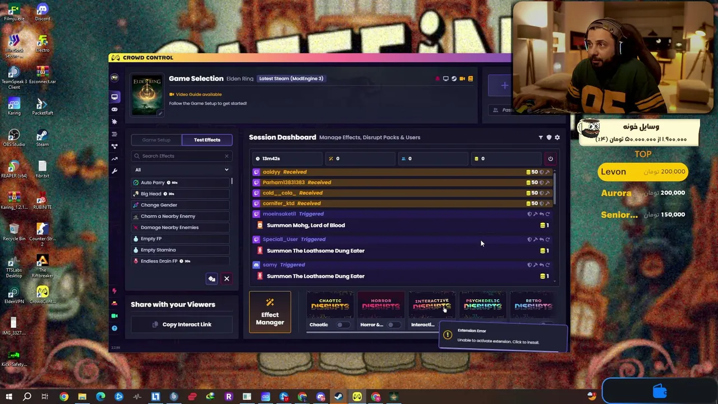
Task: Open the Effect Manager
Action: [x=270, y=312]
